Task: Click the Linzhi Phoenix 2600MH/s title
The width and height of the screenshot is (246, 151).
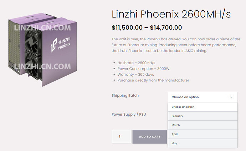Action: click(171, 14)
